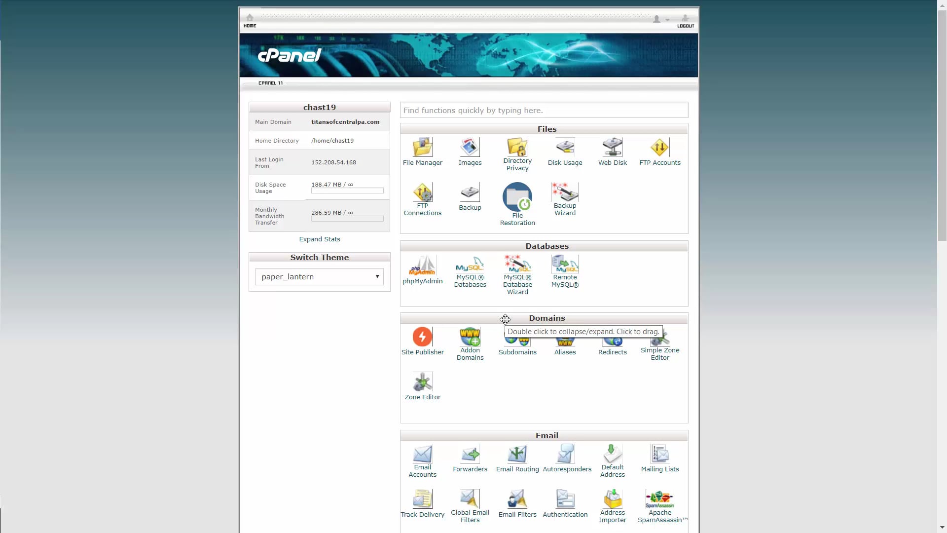The width and height of the screenshot is (947, 533).
Task: Launch phpMyAdmin
Action: tap(422, 270)
